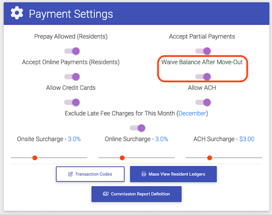The height and width of the screenshot is (215, 272).
Task: Click the money icon on Commission Report button
Action: coord(106,194)
